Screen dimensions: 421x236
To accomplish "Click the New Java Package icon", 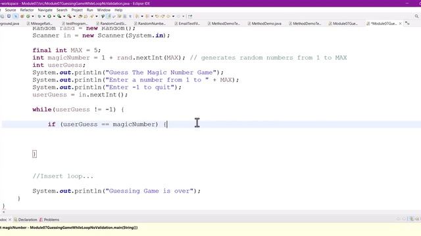I will 22,16.
